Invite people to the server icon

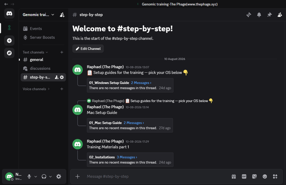(x=62, y=15)
